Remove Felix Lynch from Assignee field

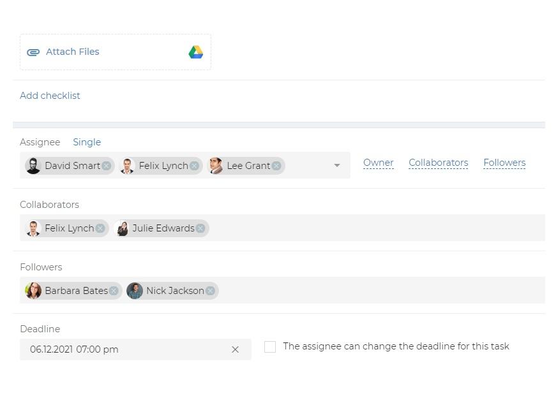click(x=194, y=166)
